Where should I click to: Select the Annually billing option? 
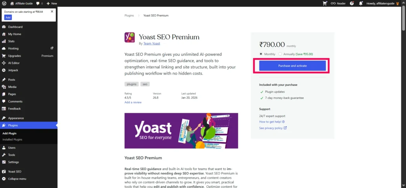280,54
